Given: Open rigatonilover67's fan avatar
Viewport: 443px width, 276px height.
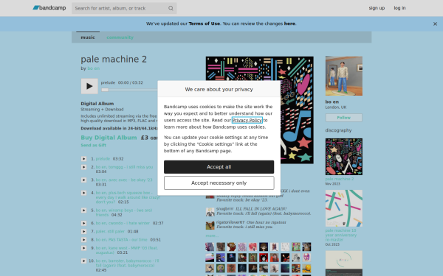Looking at the screenshot, I should [x=210, y=225].
